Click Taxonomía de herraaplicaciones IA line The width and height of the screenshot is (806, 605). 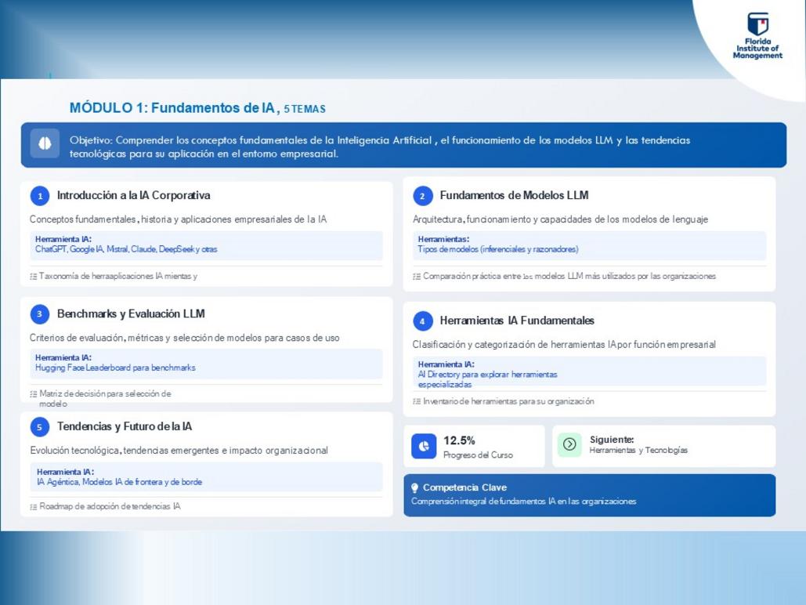[118, 277]
